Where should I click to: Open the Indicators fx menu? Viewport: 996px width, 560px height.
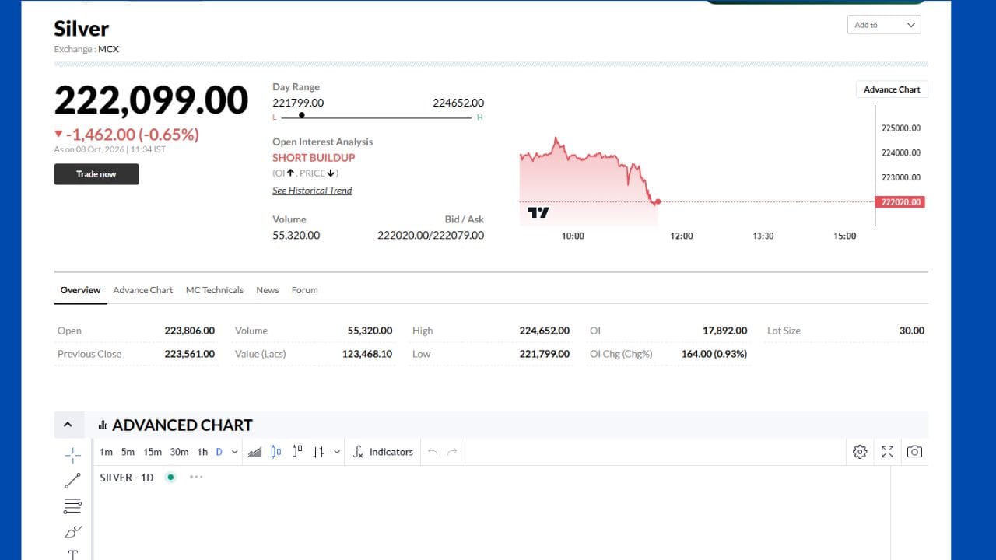pyautogui.click(x=383, y=452)
